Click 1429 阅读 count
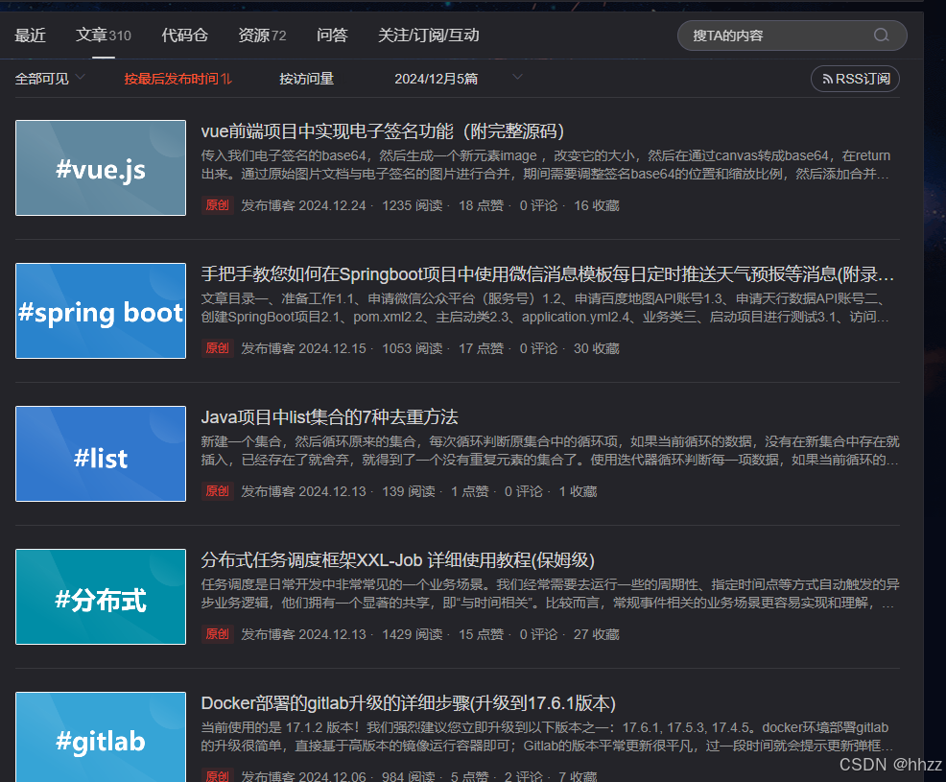946x782 pixels. click(412, 635)
